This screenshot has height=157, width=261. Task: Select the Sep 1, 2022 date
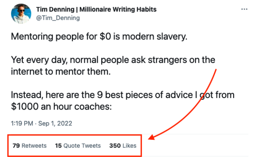[x=55, y=123]
